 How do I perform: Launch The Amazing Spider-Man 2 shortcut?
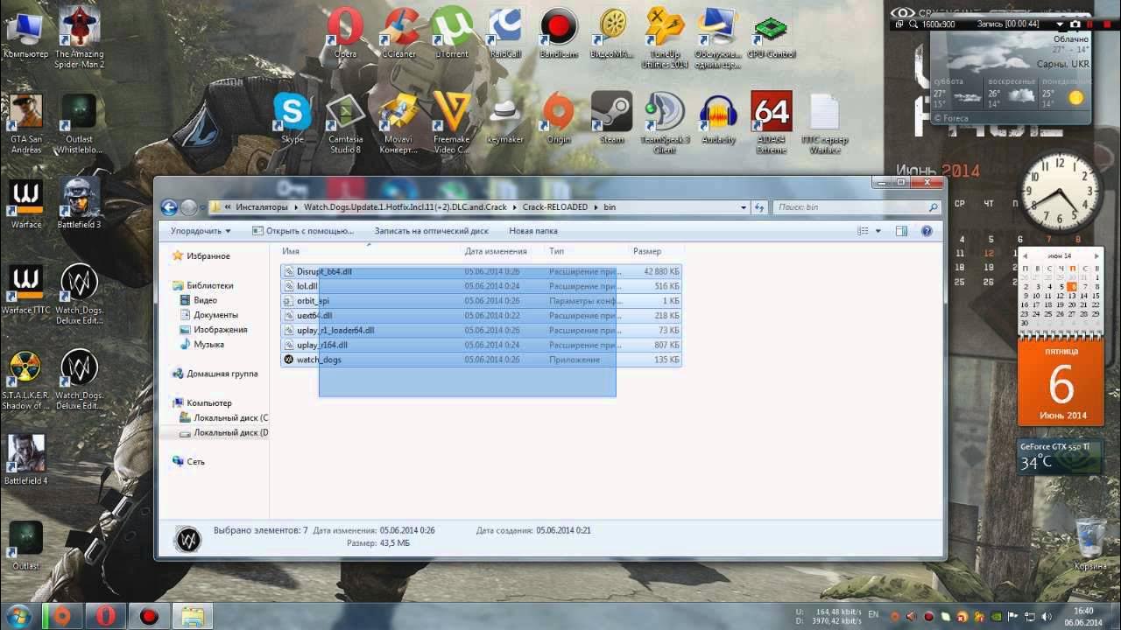click(x=79, y=38)
